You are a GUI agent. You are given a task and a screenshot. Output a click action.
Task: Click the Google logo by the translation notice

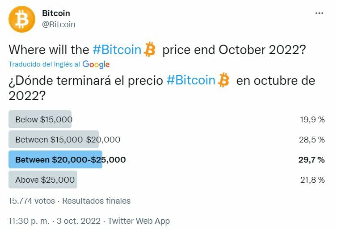(x=96, y=64)
